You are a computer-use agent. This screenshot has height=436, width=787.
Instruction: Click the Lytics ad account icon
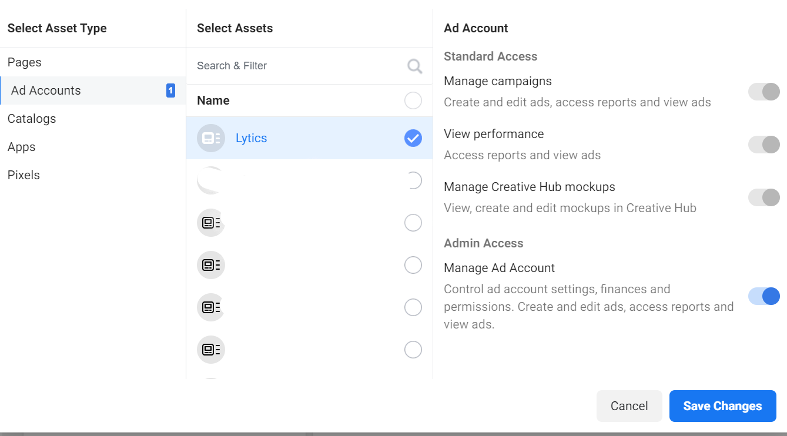tap(211, 138)
